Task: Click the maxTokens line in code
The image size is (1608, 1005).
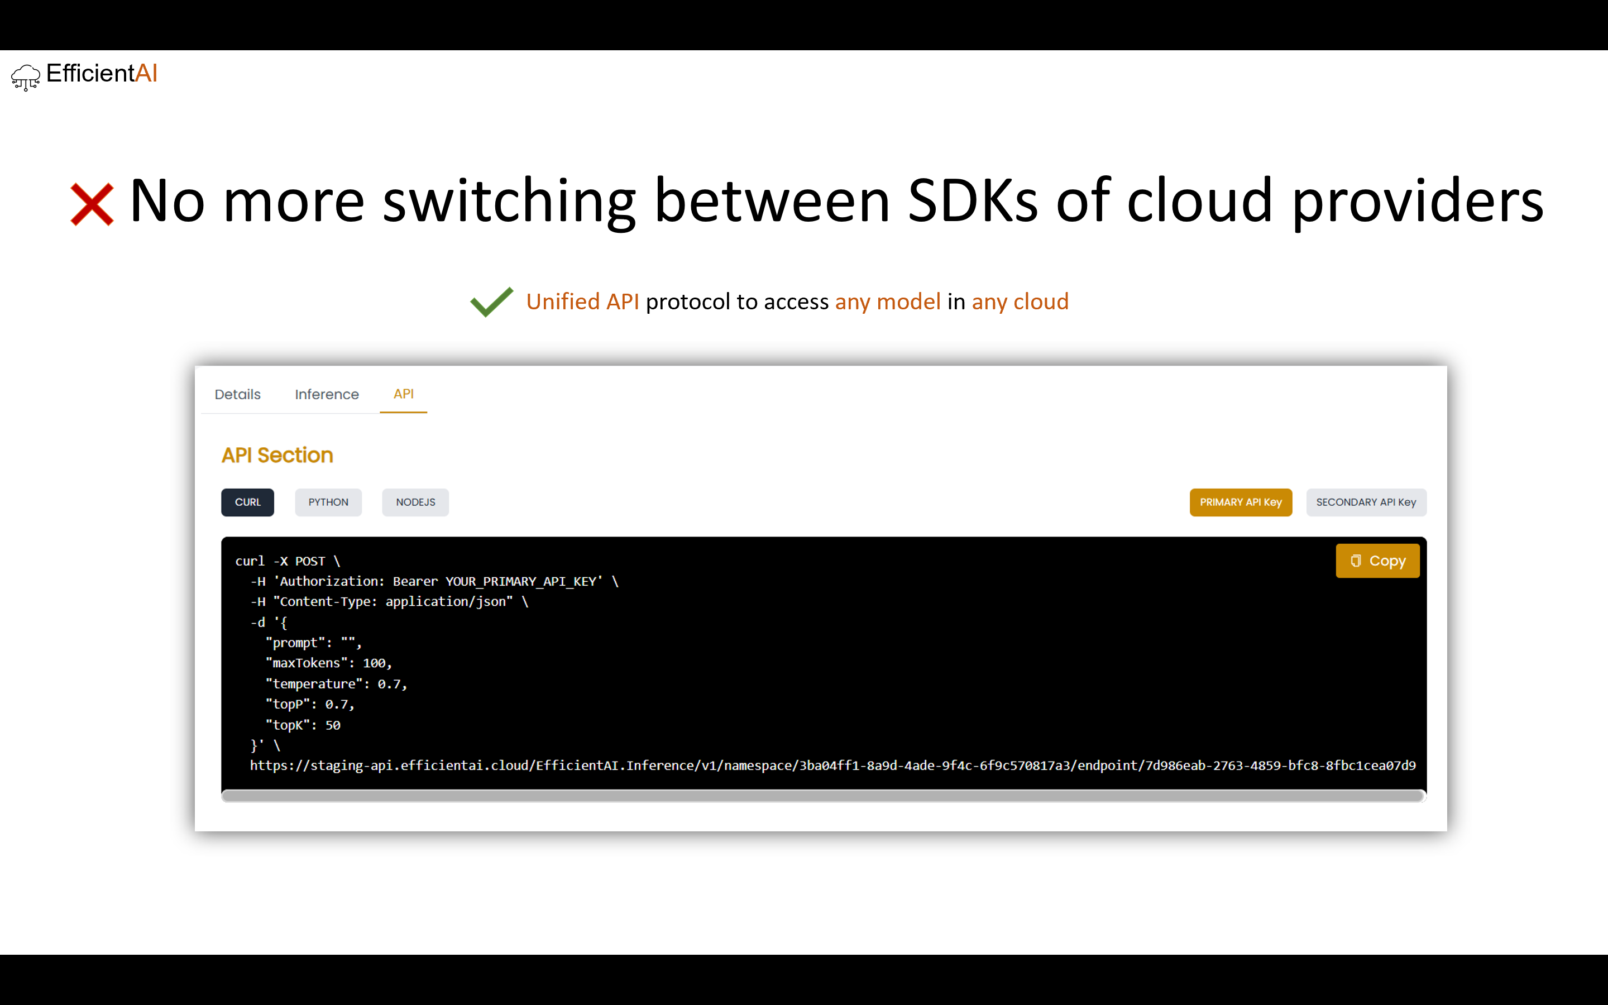Action: coord(328,663)
